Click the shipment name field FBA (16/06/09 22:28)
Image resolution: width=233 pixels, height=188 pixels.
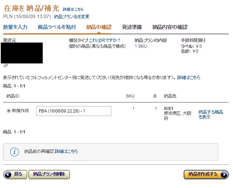[74, 111]
